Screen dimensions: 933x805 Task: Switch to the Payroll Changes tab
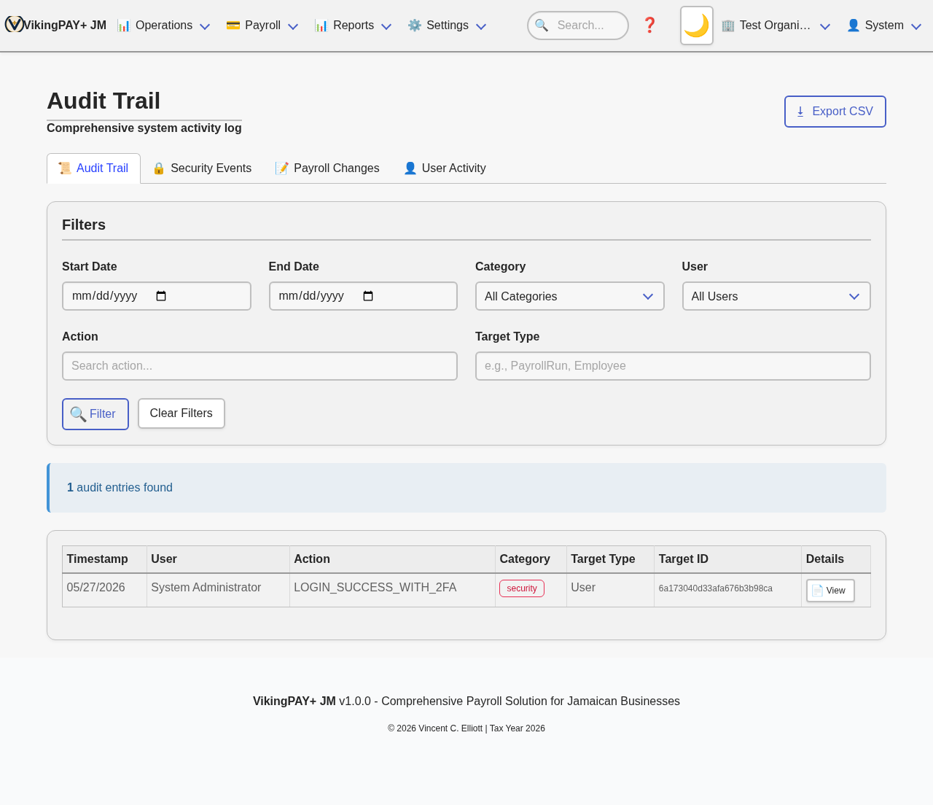327,168
